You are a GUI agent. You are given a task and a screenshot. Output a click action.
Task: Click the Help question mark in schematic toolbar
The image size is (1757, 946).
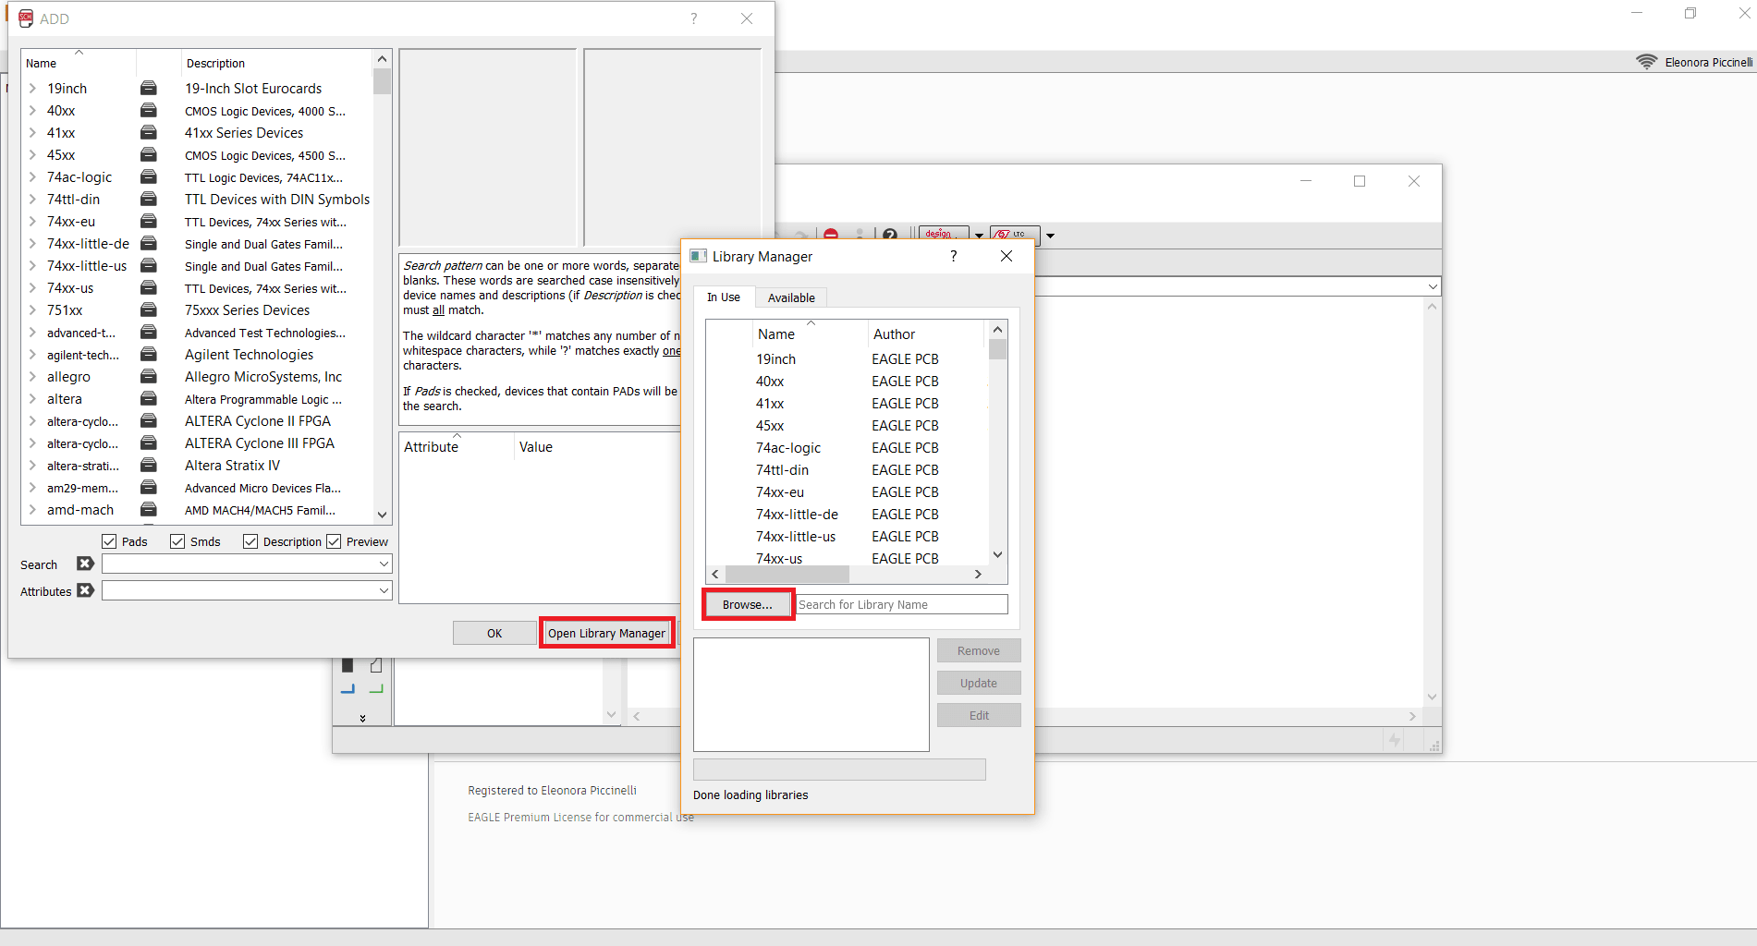(x=889, y=236)
